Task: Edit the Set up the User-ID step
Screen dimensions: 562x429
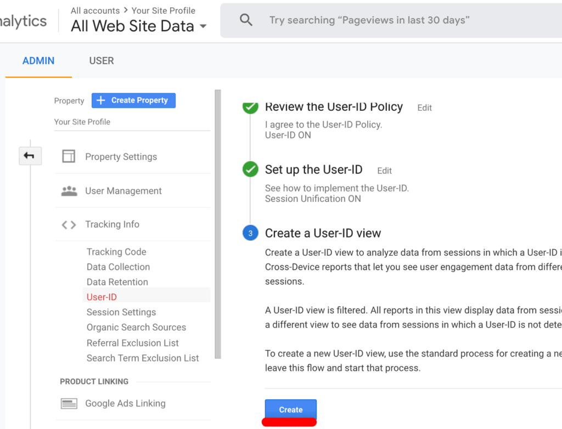Action: pyautogui.click(x=384, y=171)
